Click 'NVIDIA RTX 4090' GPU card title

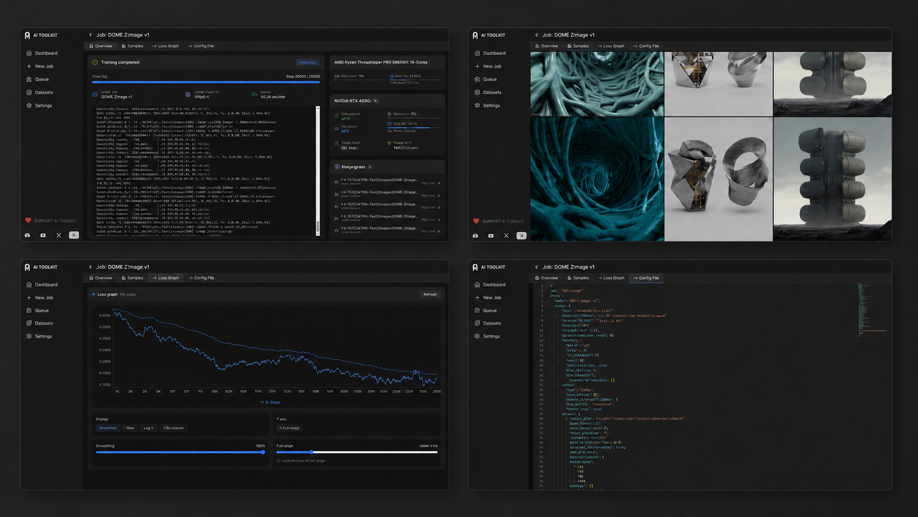pos(352,101)
